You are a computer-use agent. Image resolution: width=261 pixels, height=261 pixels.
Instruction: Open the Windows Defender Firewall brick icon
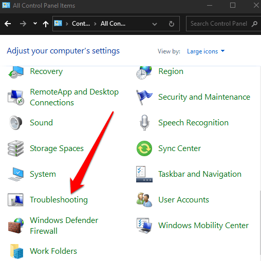16,226
